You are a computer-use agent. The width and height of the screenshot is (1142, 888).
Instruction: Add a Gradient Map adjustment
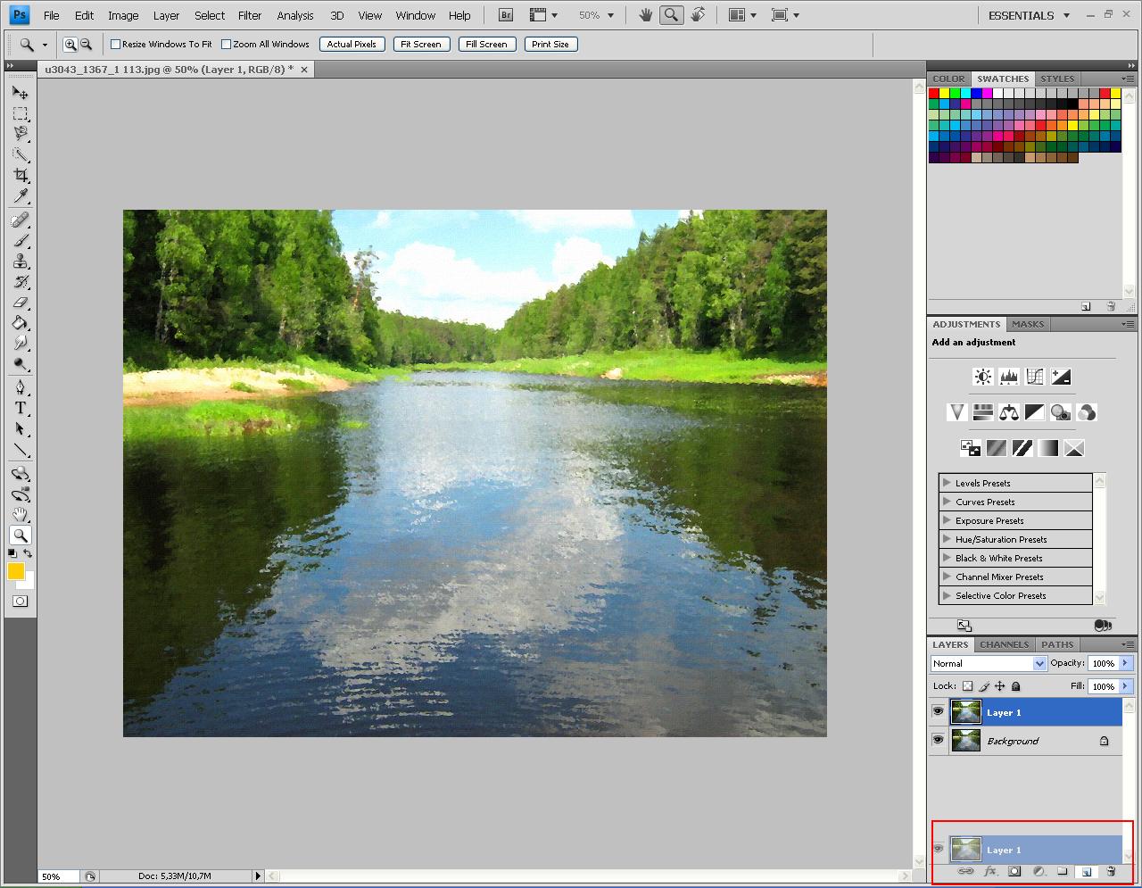(x=1048, y=448)
